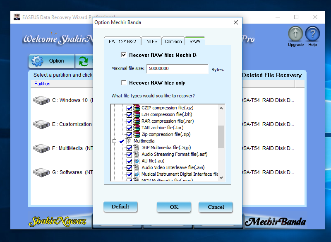Uncheck Zip compression file(.zip)

pos(130,135)
